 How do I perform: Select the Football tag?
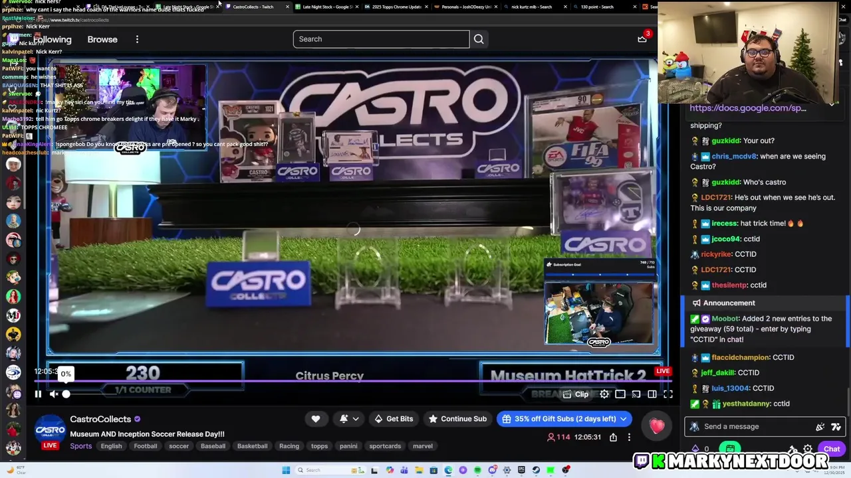click(145, 446)
